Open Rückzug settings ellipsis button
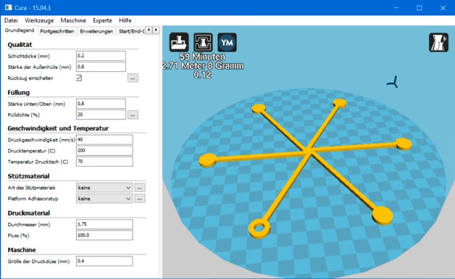The image size is (455, 279). (133, 78)
